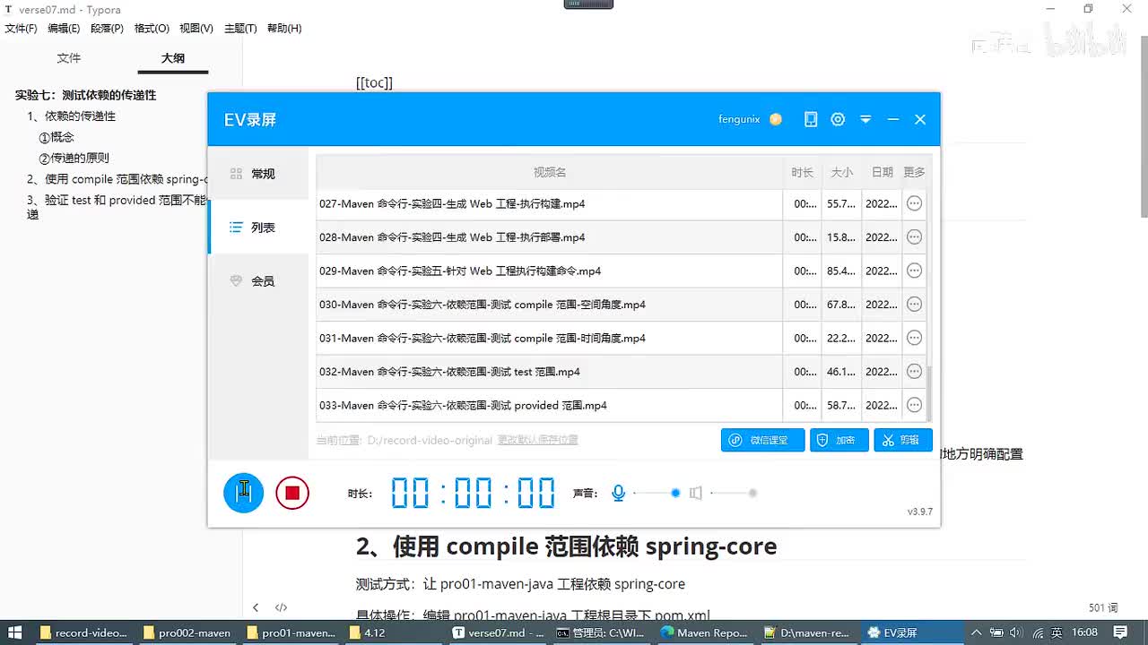The image size is (1148, 645).
Task: Click outline item ①概念
Action: [x=57, y=137]
